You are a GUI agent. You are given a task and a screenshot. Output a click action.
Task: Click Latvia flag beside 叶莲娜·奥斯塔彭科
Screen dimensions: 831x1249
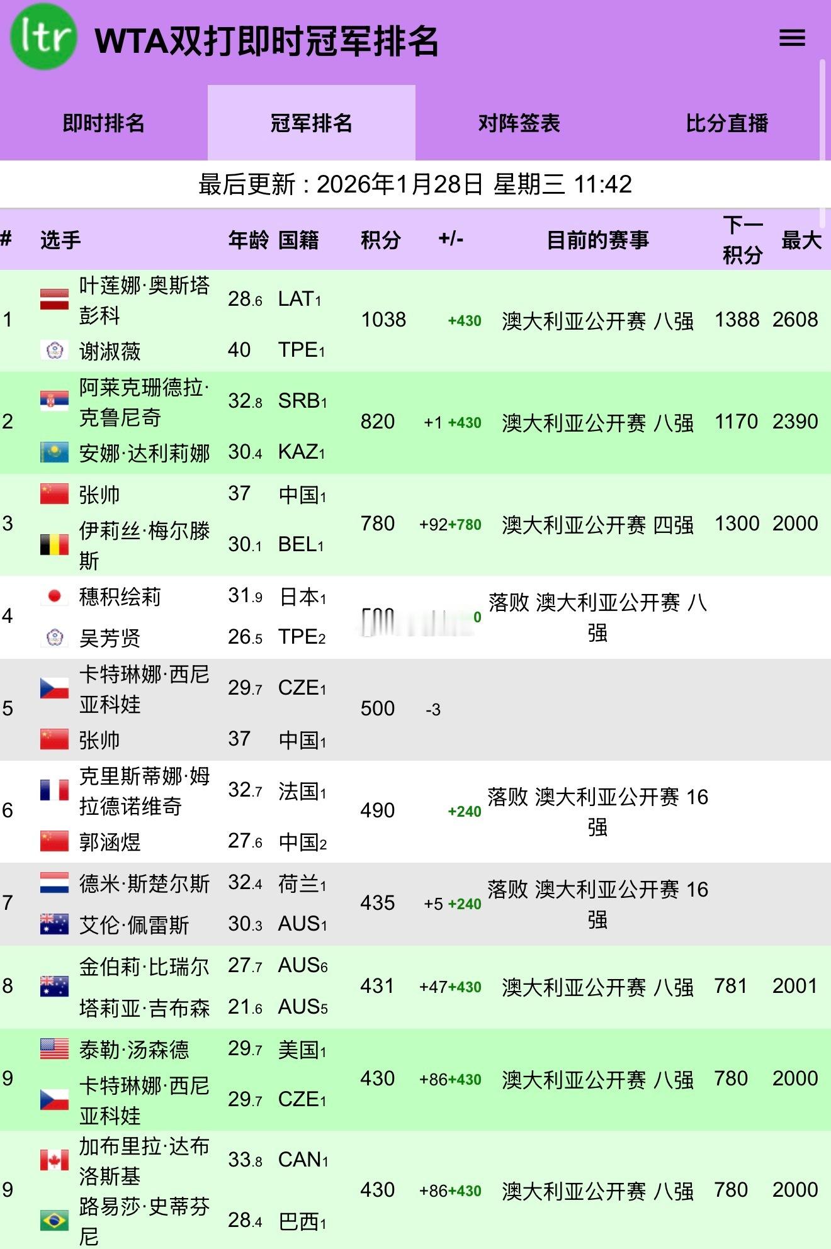click(x=54, y=299)
